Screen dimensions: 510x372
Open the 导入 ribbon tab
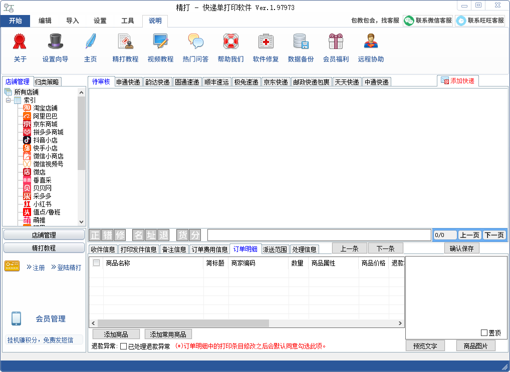[73, 21]
